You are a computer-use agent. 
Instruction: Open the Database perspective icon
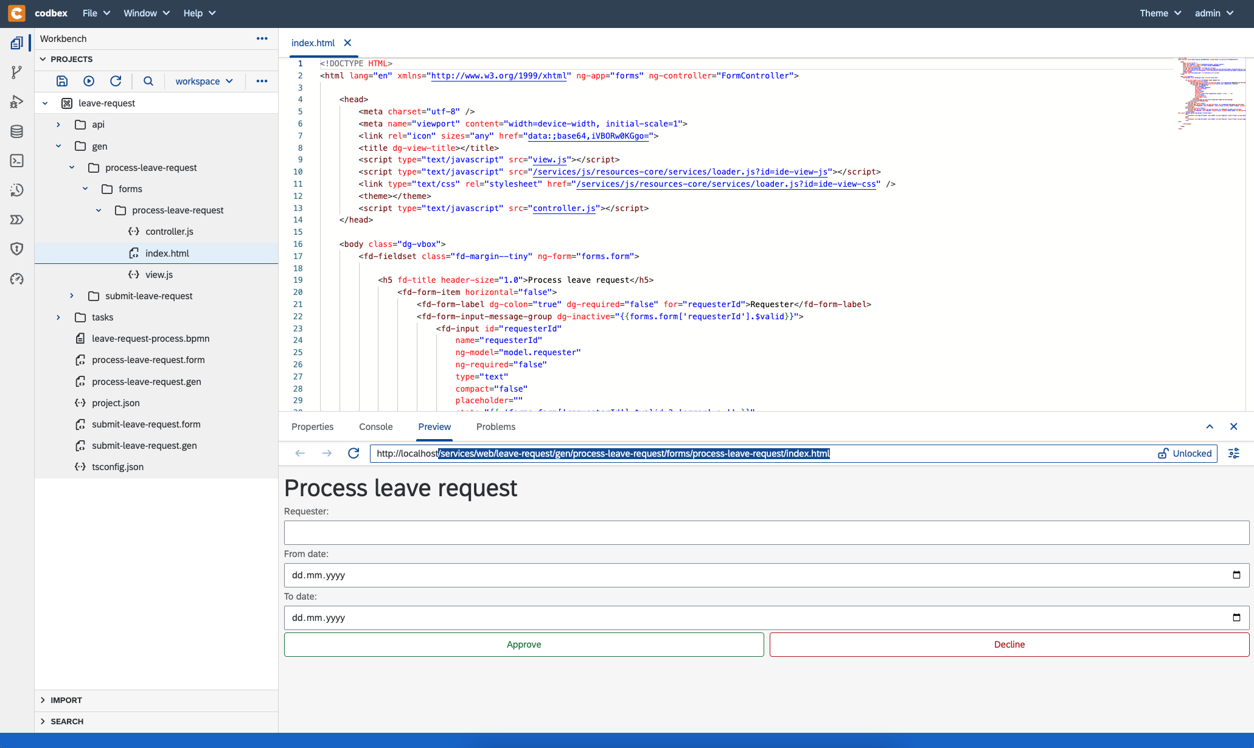pyautogui.click(x=17, y=131)
